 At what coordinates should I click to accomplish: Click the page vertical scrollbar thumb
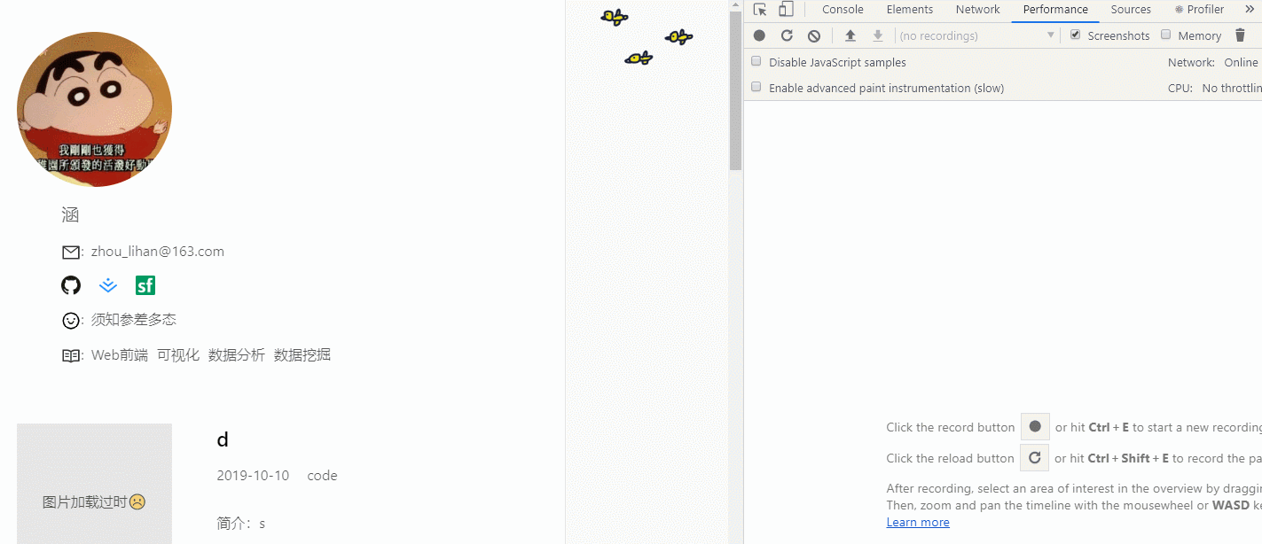[735, 92]
